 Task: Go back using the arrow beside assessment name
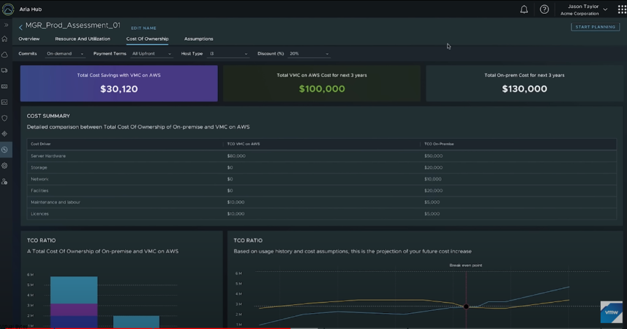pyautogui.click(x=21, y=27)
